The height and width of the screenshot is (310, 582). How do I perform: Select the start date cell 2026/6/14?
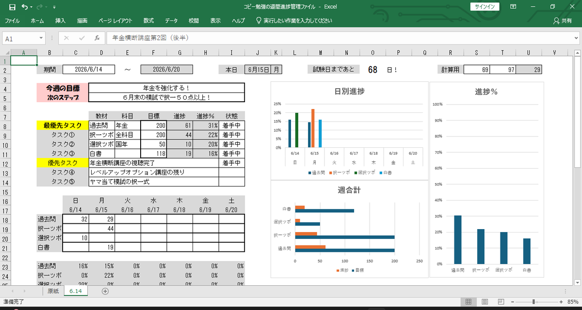[x=89, y=69]
